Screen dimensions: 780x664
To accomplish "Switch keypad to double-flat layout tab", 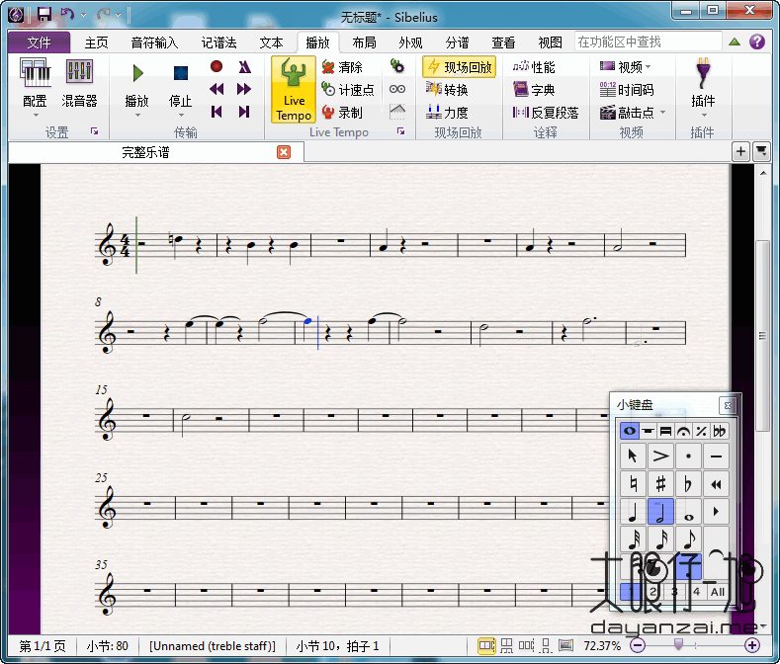I will [x=720, y=431].
